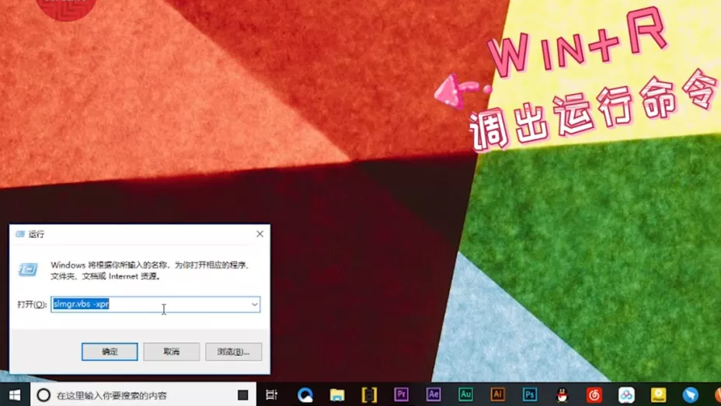721x406 pixels.
Task: Open the blue bird app on the taskbar
Action: click(690, 395)
